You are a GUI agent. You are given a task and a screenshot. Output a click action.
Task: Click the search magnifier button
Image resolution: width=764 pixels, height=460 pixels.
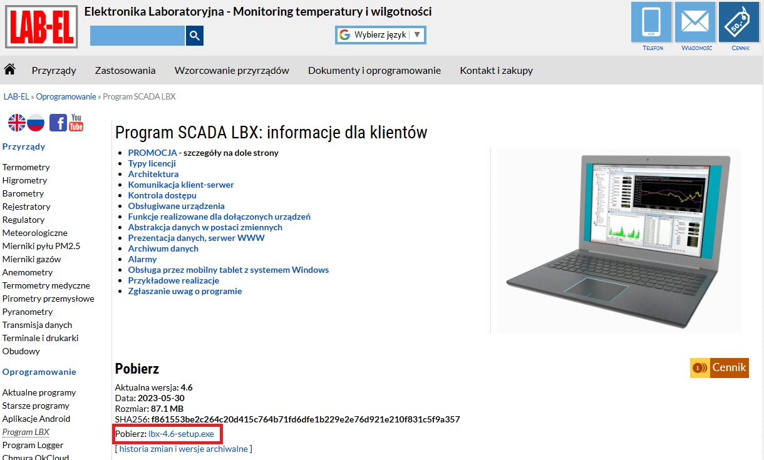tap(195, 36)
